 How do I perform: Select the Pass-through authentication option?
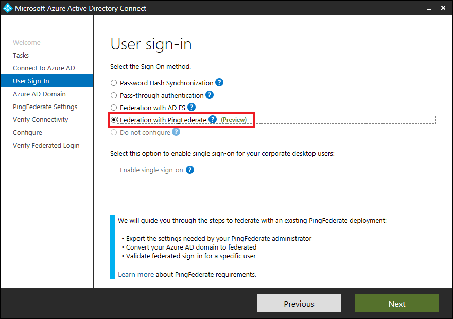coord(113,95)
